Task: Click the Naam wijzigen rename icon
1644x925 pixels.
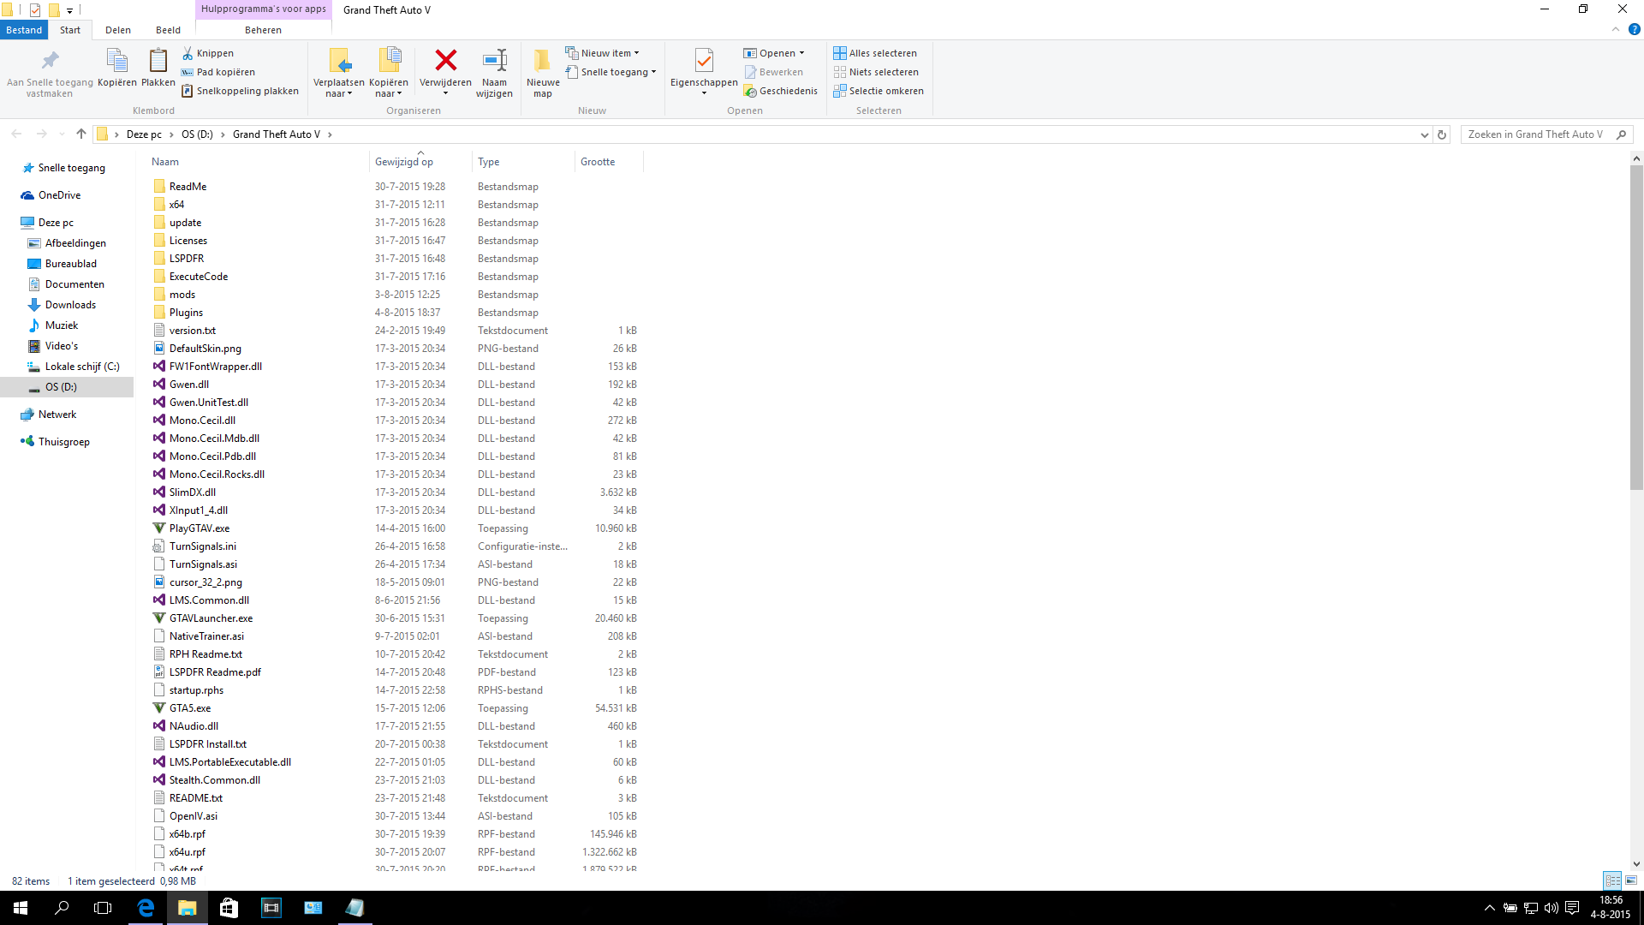Action: 494,61
